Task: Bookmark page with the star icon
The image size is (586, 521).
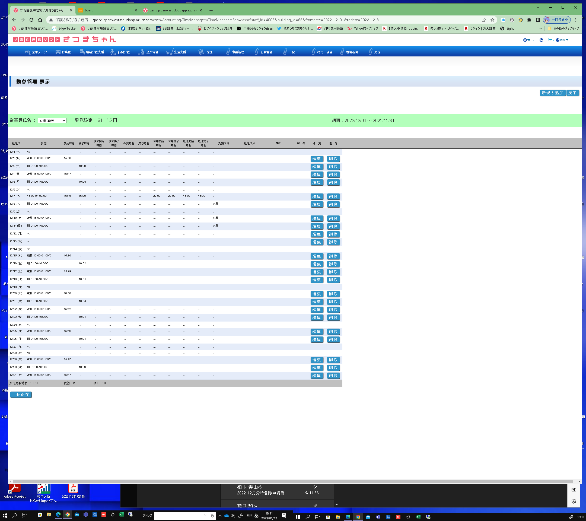Action: [492, 20]
